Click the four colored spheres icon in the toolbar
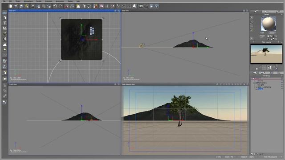The image size is (285, 160). (x=95, y=6)
